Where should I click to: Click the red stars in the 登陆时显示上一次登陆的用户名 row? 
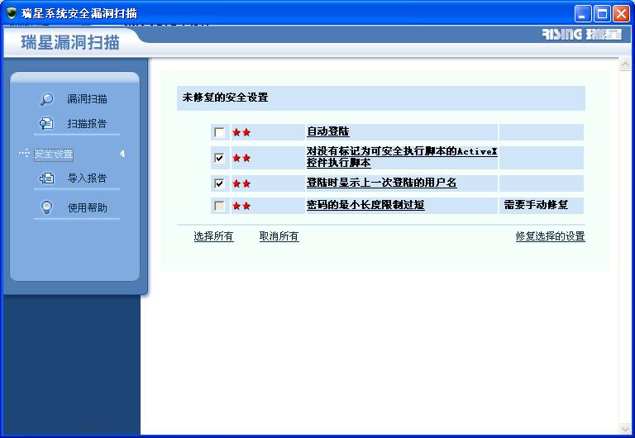pyautogui.click(x=241, y=183)
